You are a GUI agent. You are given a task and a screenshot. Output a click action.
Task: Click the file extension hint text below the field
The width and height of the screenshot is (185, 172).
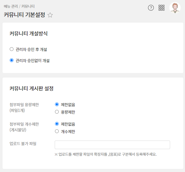coord(105,154)
